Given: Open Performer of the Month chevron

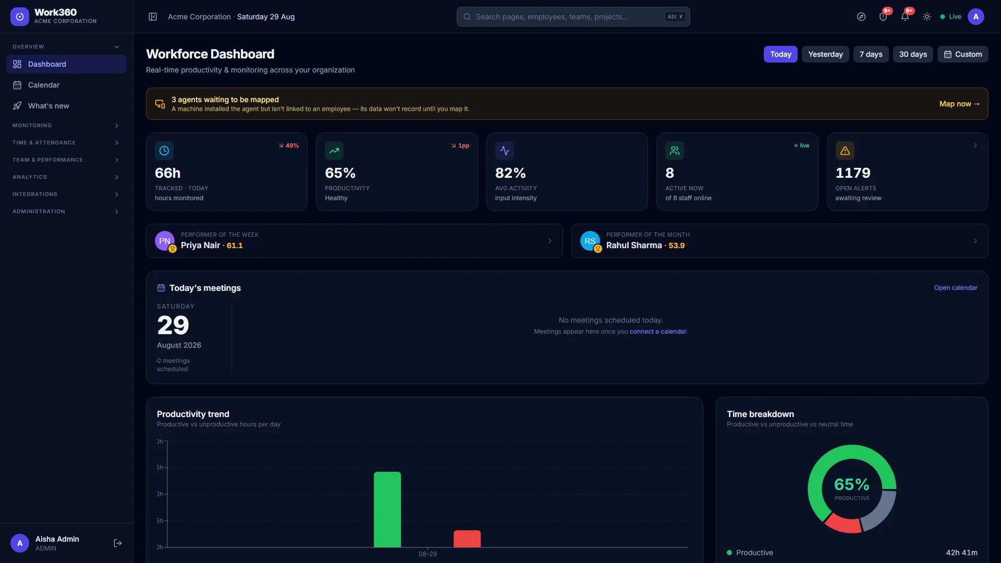Looking at the screenshot, I should (975, 241).
